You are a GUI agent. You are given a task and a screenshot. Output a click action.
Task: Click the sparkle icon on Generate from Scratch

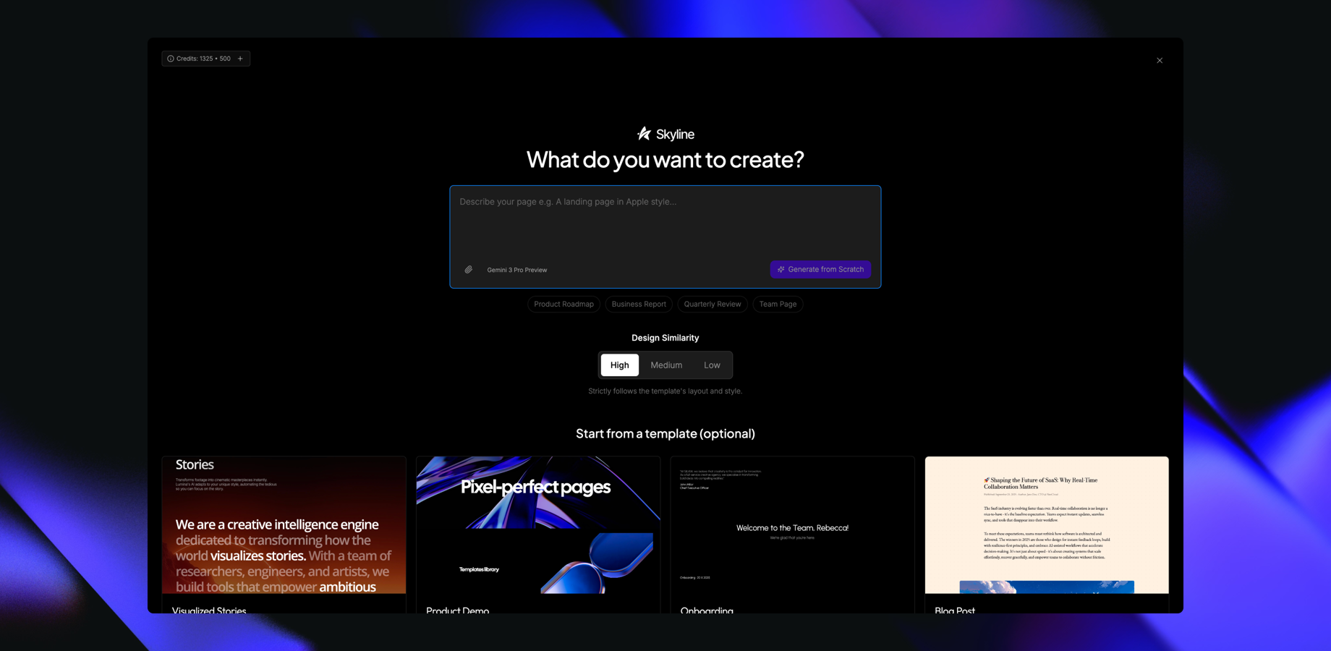tap(781, 269)
